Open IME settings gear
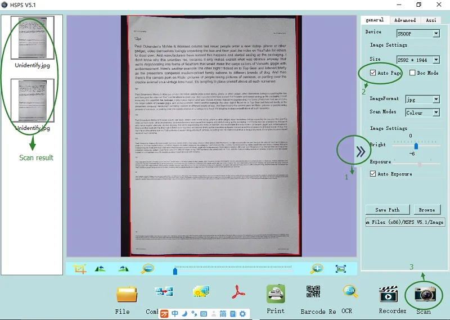Image resolution: width=450 pixels, height=320 pixels. point(242,314)
